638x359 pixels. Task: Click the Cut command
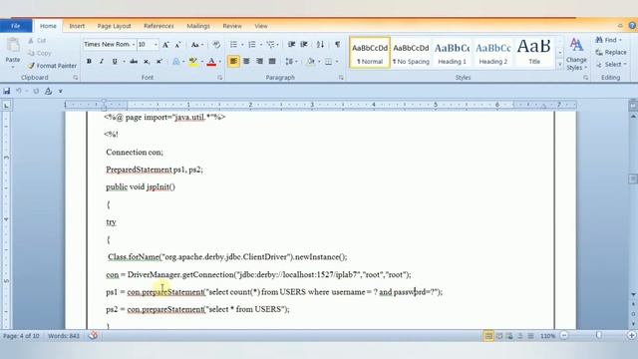pos(37,41)
